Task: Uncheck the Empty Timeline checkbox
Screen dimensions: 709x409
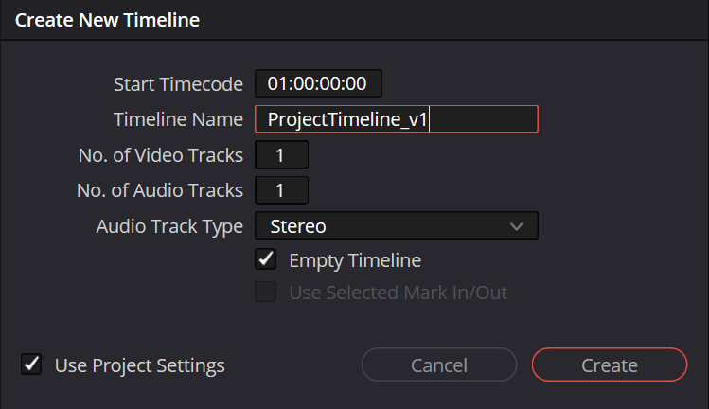Action: point(267,259)
